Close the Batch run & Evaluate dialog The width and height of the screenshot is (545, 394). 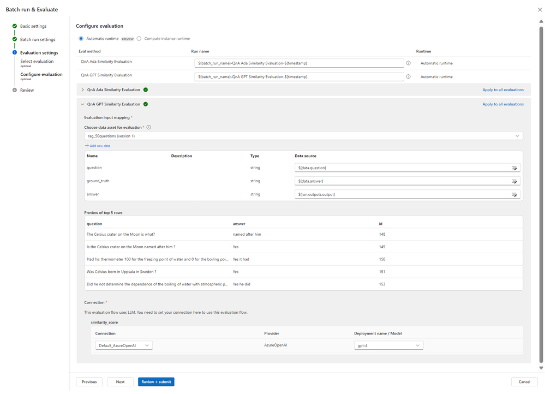point(540,10)
